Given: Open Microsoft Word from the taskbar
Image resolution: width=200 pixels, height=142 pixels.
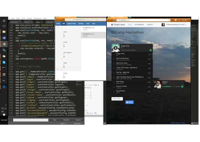Looking at the screenshot, I should coord(4,38).
